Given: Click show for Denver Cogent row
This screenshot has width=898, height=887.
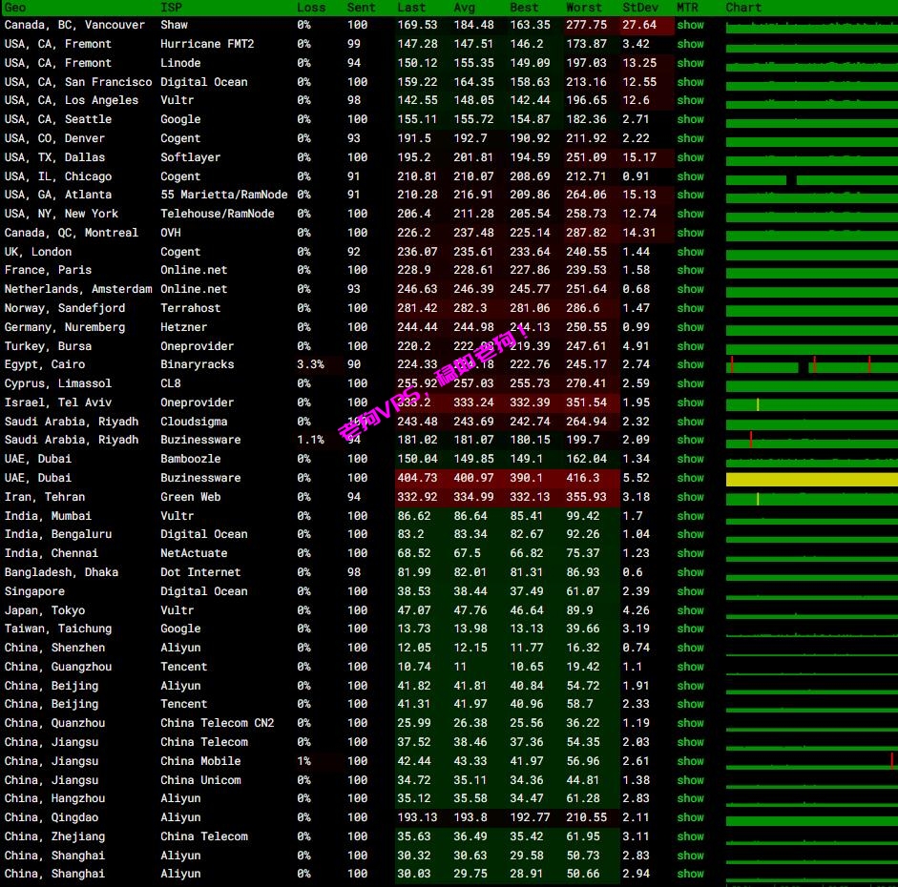Looking at the screenshot, I should tap(690, 138).
